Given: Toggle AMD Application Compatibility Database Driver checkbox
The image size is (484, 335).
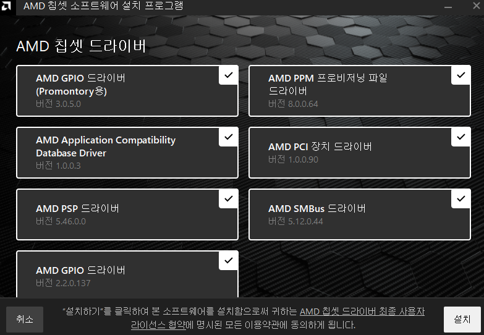Looking at the screenshot, I should point(229,137).
